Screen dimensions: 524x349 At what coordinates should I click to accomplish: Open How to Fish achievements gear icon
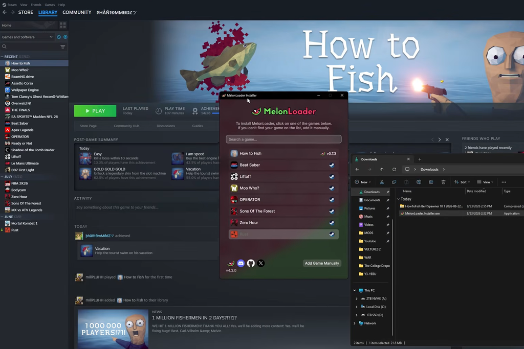coord(195,111)
